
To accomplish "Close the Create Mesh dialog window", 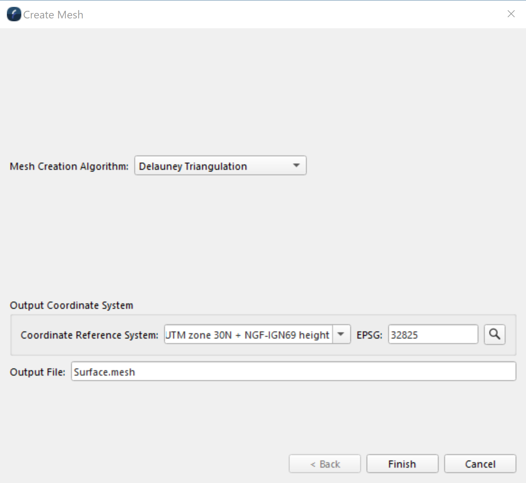I will [511, 14].
